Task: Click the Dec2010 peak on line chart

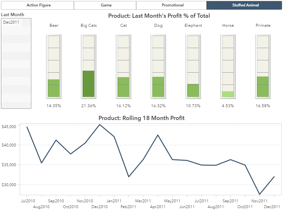Action: pos(99,125)
